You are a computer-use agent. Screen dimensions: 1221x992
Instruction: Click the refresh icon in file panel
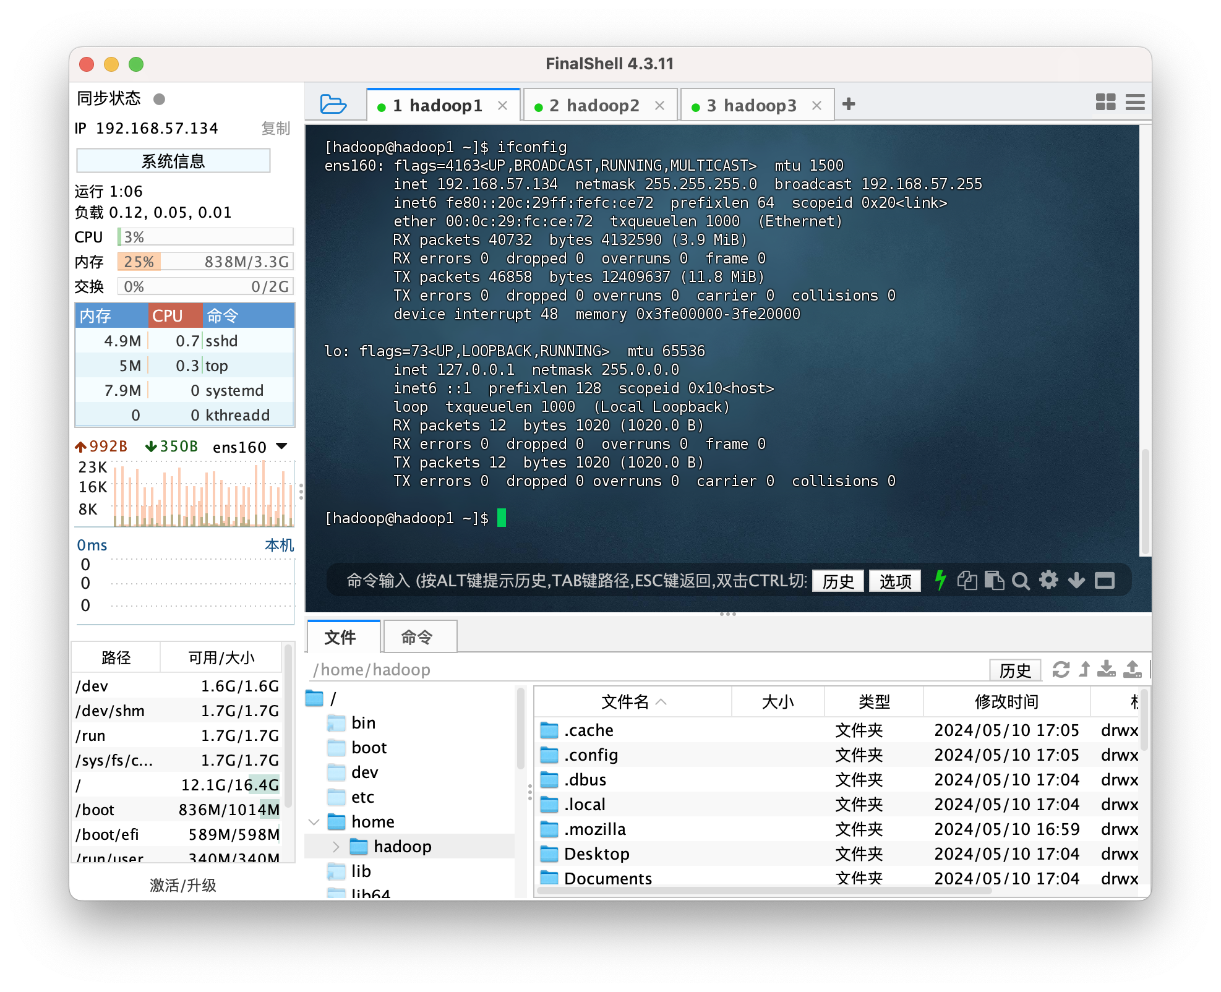pos(1061,669)
